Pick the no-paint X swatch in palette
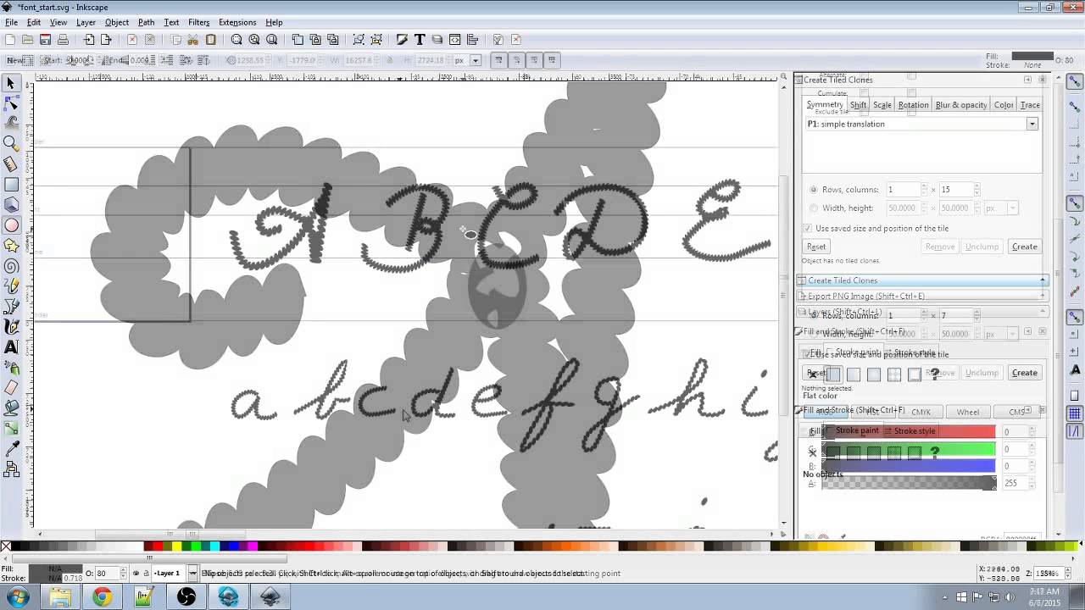Viewport: 1085px width, 610px height. click(6, 546)
